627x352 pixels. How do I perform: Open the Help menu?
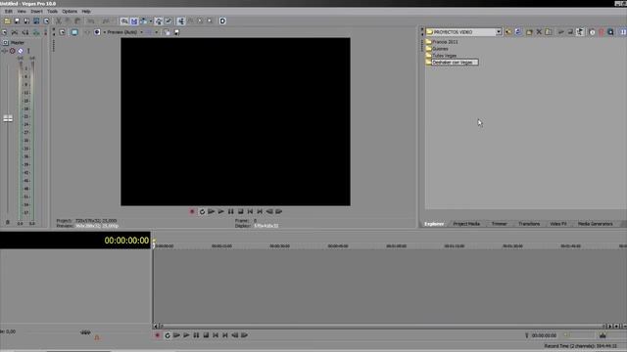(x=86, y=11)
